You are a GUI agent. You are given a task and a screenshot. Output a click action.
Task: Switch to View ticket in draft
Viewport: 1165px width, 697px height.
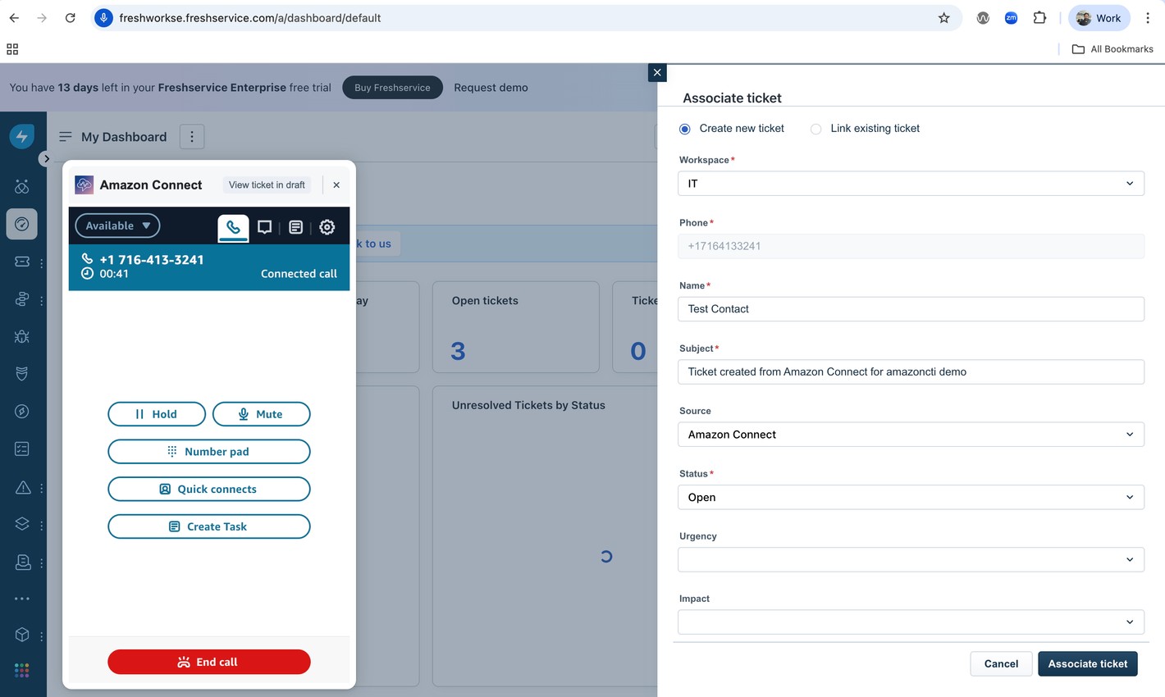point(266,184)
